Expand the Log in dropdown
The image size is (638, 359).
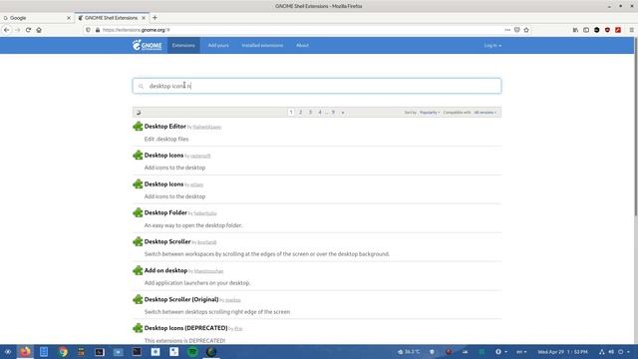[x=492, y=46]
